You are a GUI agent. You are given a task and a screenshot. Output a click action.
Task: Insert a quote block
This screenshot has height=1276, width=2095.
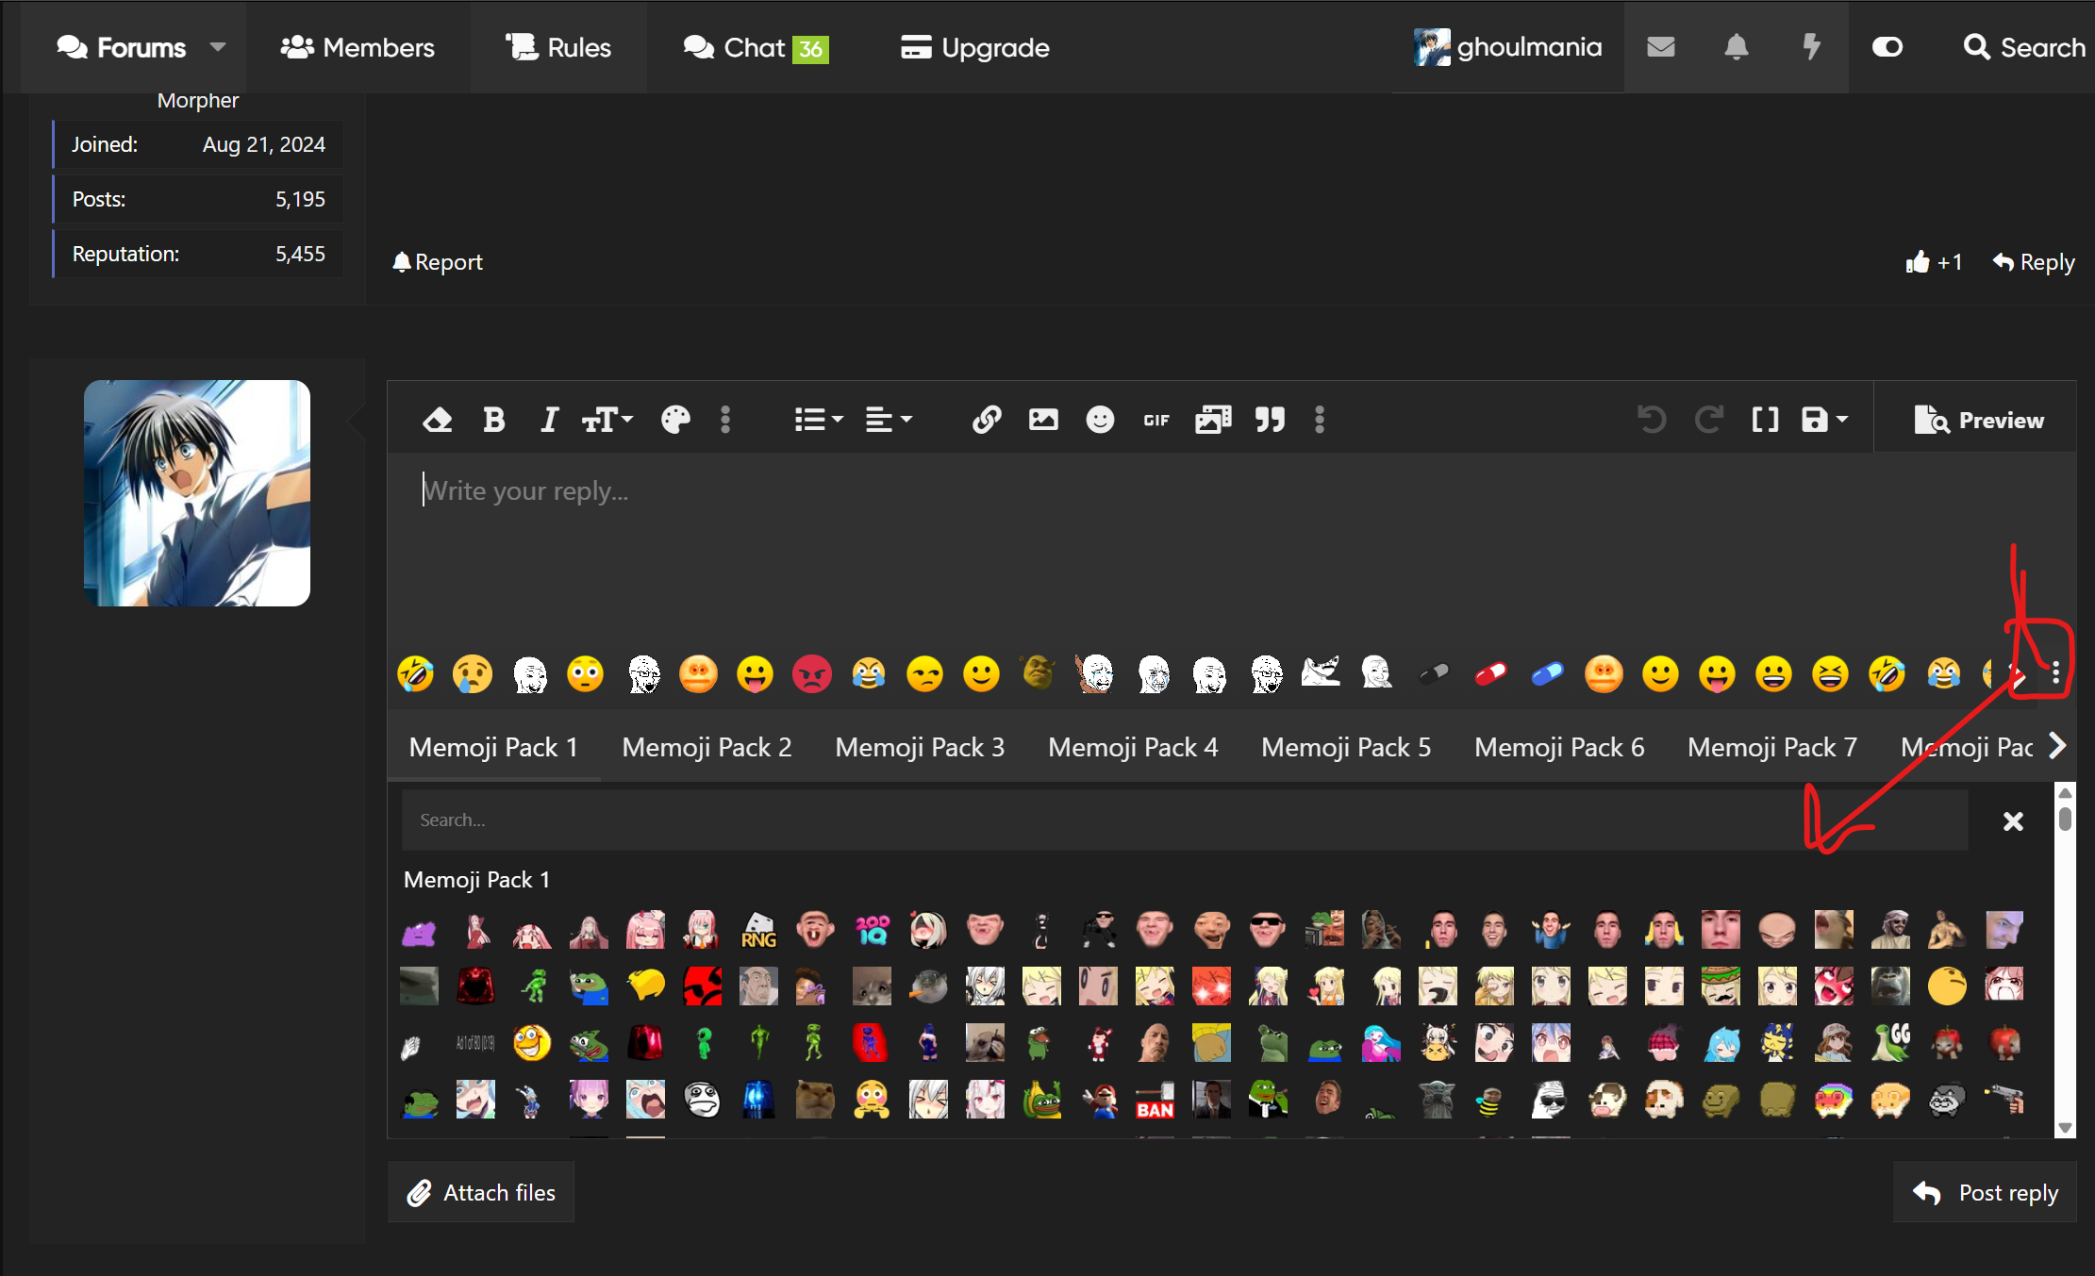(x=1270, y=420)
